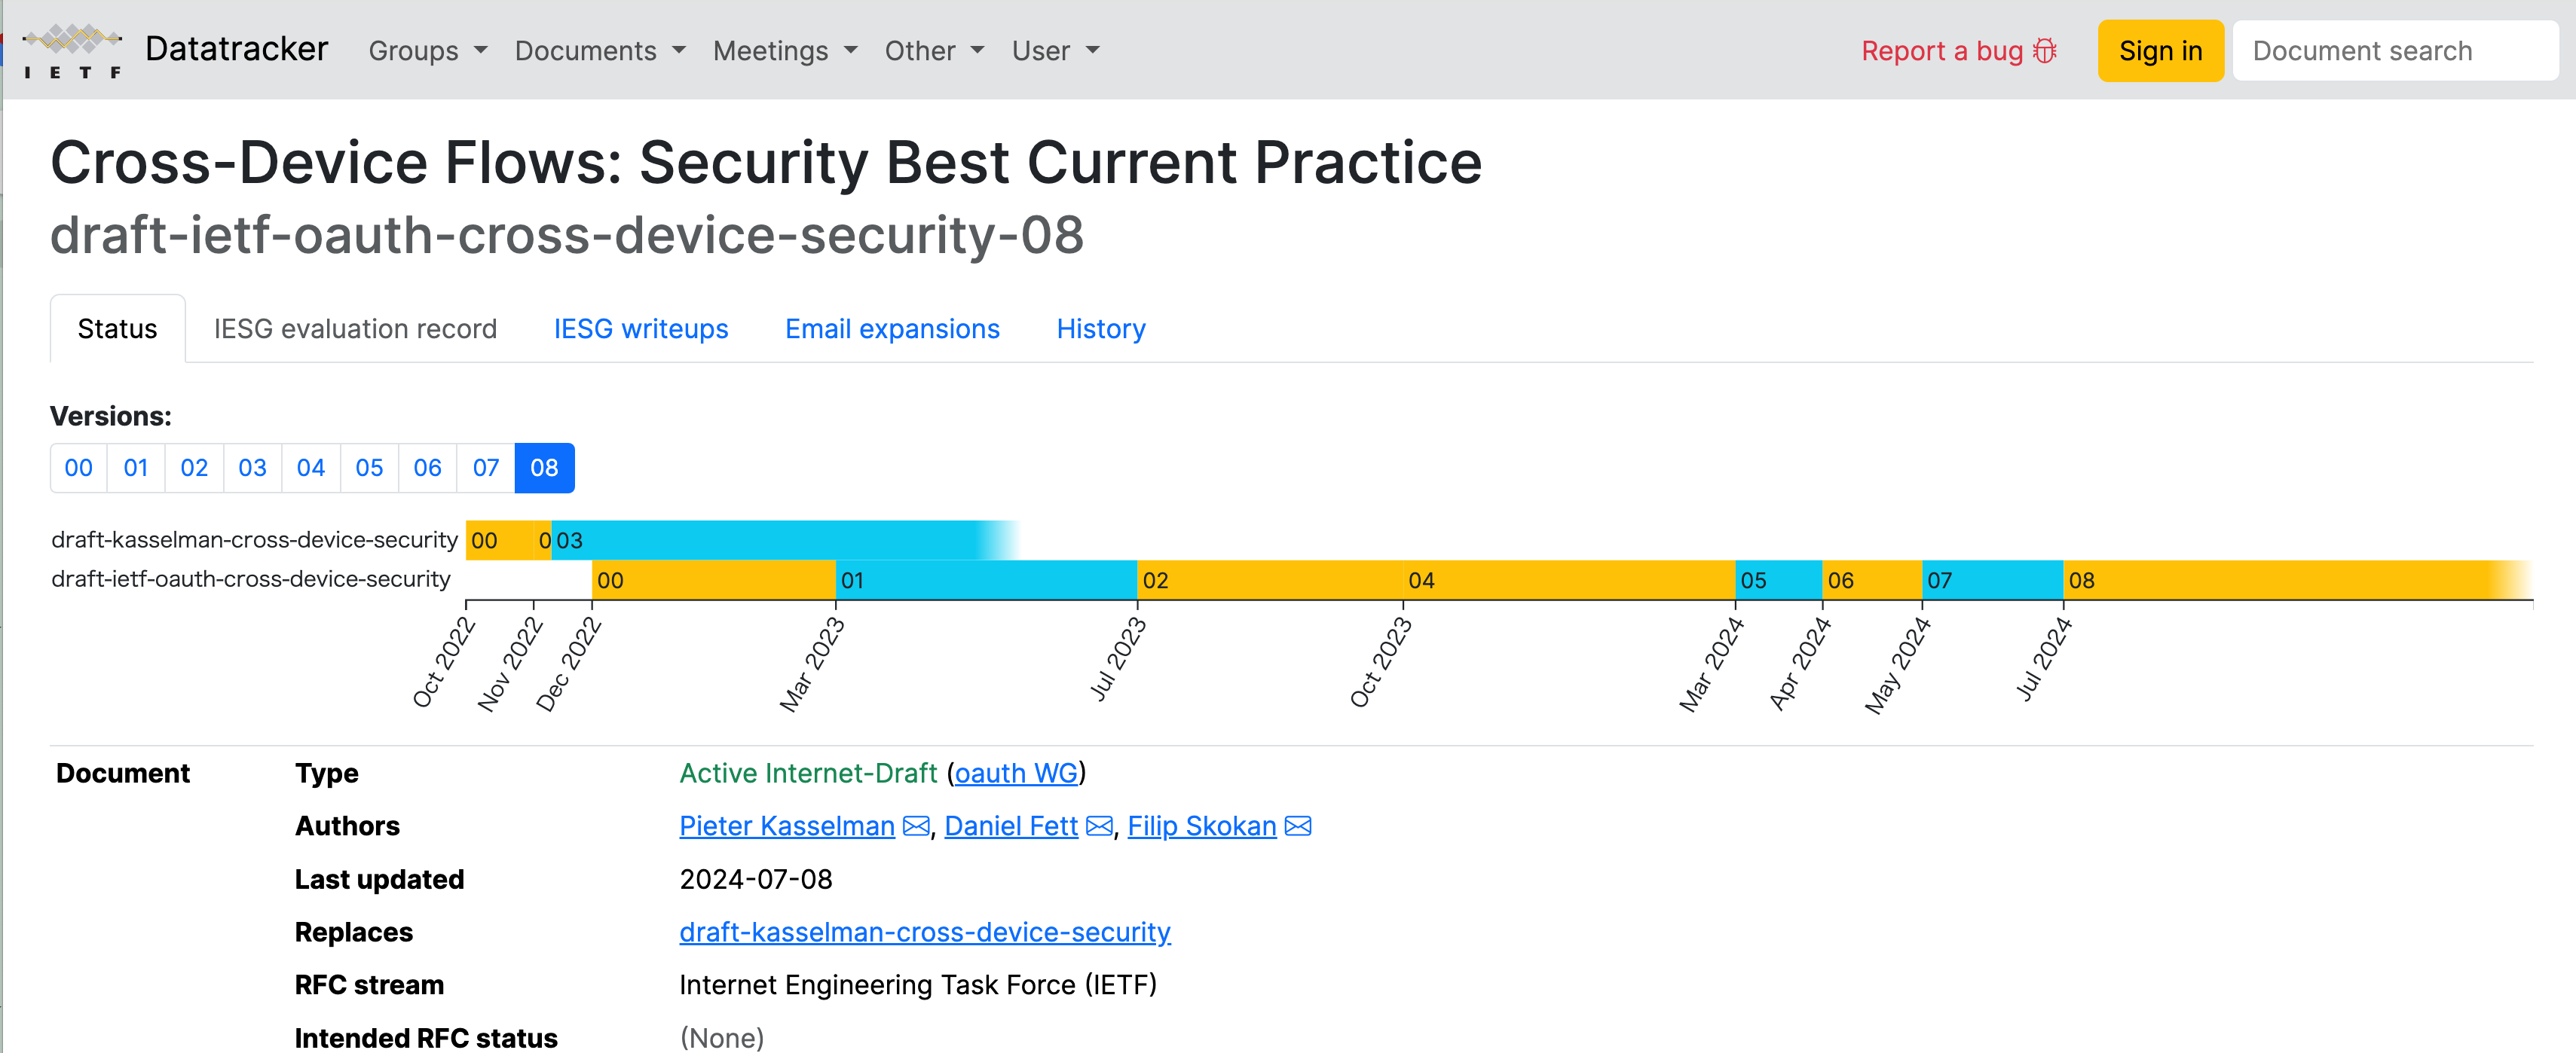The height and width of the screenshot is (1053, 2576).
Task: Click the email envelope icon after Daniel Fett
Action: (1099, 826)
